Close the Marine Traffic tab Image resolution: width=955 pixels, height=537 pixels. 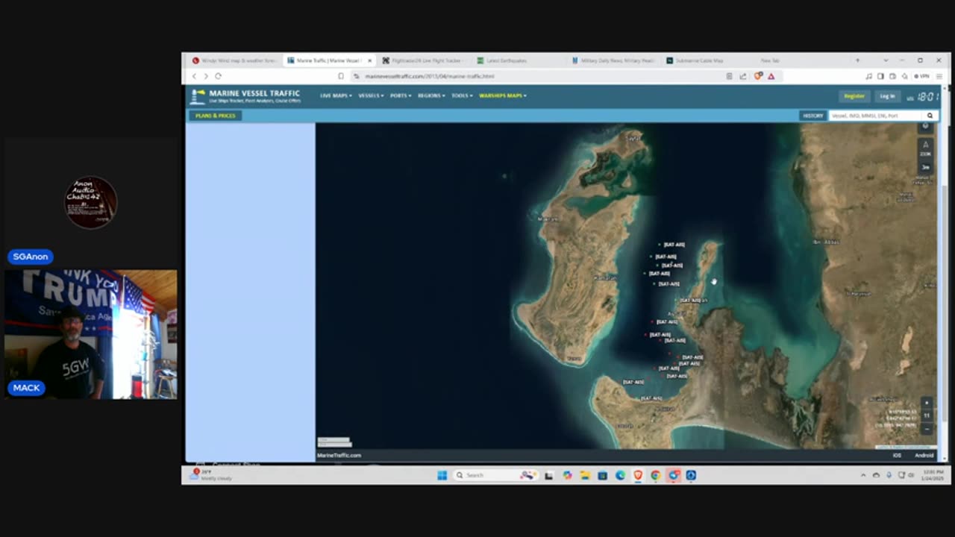pyautogui.click(x=369, y=60)
